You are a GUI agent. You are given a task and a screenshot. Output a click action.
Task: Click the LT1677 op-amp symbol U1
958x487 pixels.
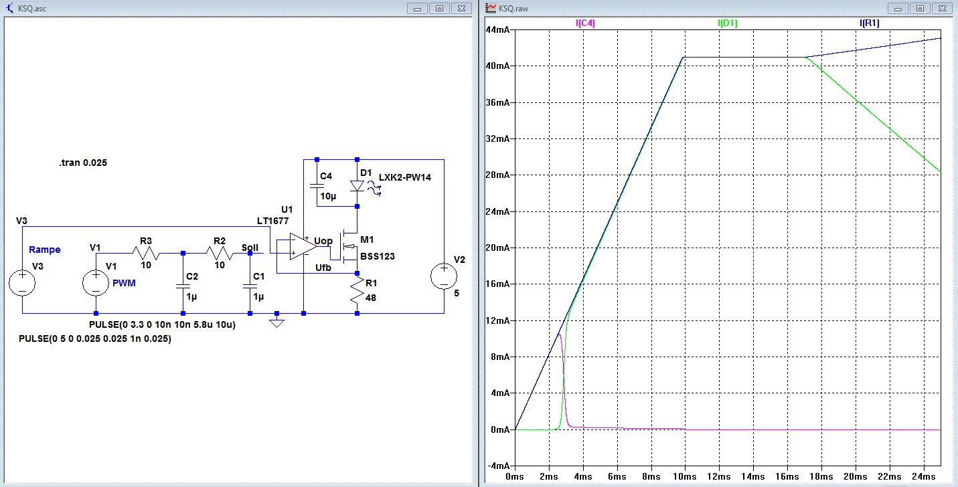[x=302, y=248]
